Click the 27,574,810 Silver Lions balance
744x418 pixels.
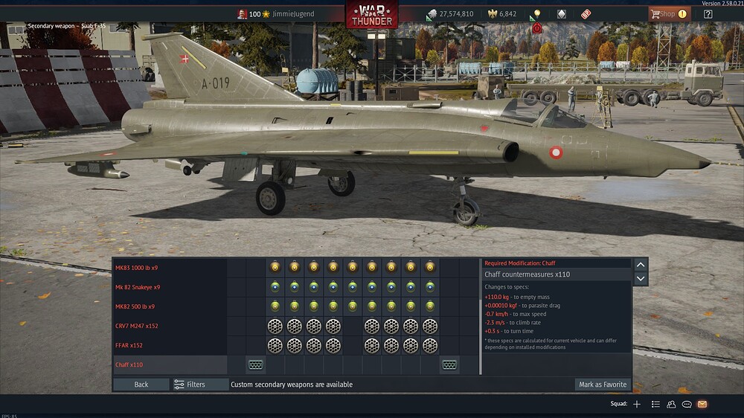[x=456, y=14]
